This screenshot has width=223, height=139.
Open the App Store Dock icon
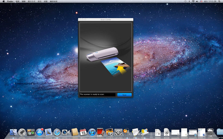pyautogui.click(x=40, y=132)
